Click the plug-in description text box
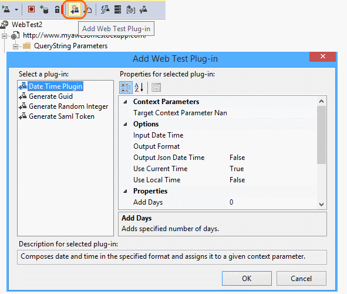The width and height of the screenshot is (347, 294). click(172, 257)
